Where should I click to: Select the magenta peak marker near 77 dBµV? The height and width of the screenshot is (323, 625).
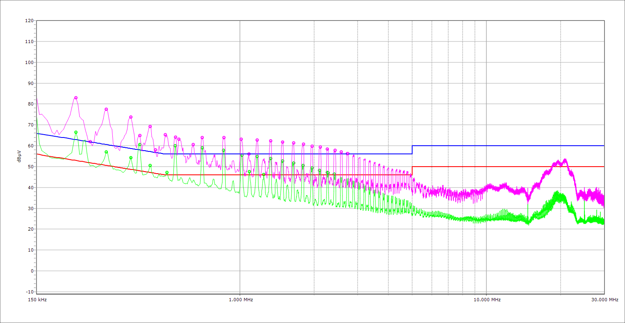click(106, 109)
